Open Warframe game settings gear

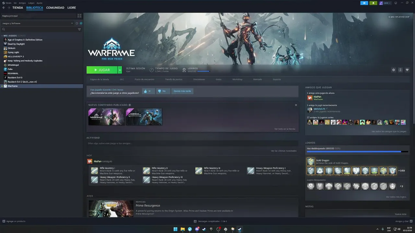[394, 70]
